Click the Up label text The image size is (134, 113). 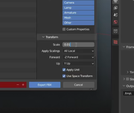point(58,63)
